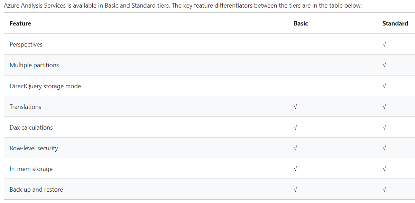Click the Translations feature label

(25, 107)
